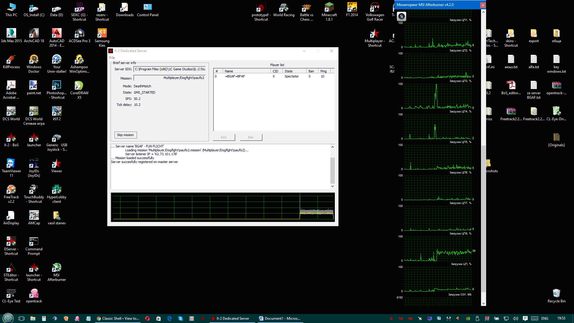Open Opera browser from taskbar
Viewport: 574px width, 323px height.
(147, 319)
